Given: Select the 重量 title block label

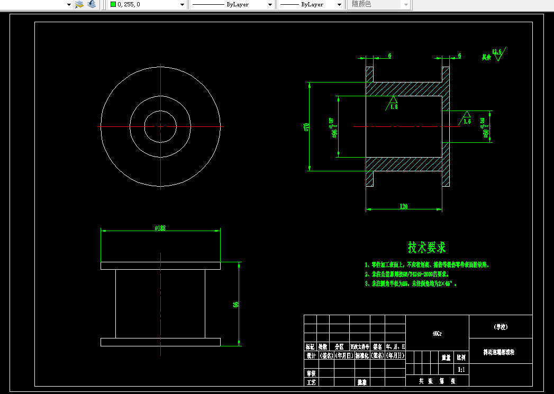Looking at the screenshot, I should [446, 358].
